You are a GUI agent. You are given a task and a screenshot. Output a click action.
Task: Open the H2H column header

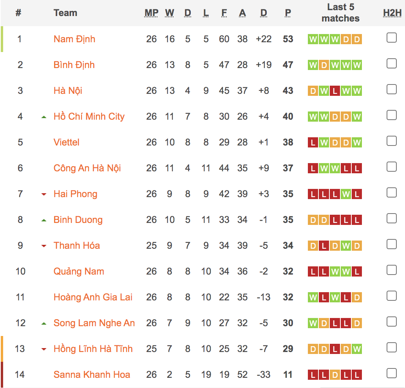click(x=392, y=13)
